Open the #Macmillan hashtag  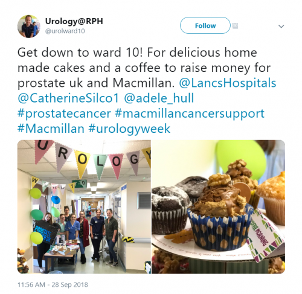point(51,129)
